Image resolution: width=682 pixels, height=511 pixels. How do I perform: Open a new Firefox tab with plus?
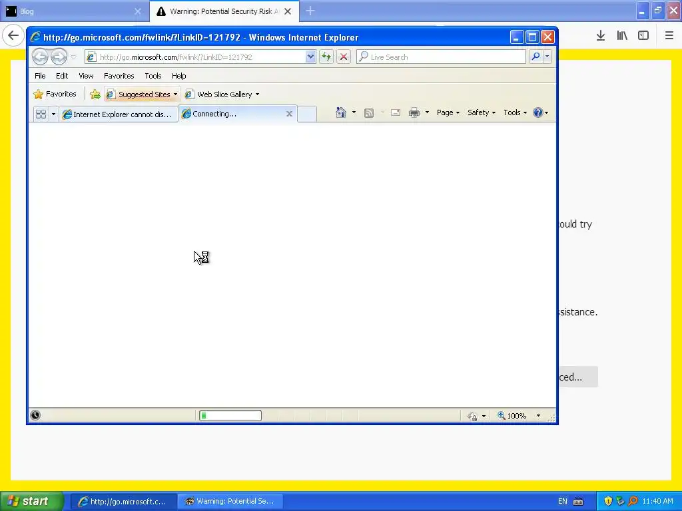310,11
